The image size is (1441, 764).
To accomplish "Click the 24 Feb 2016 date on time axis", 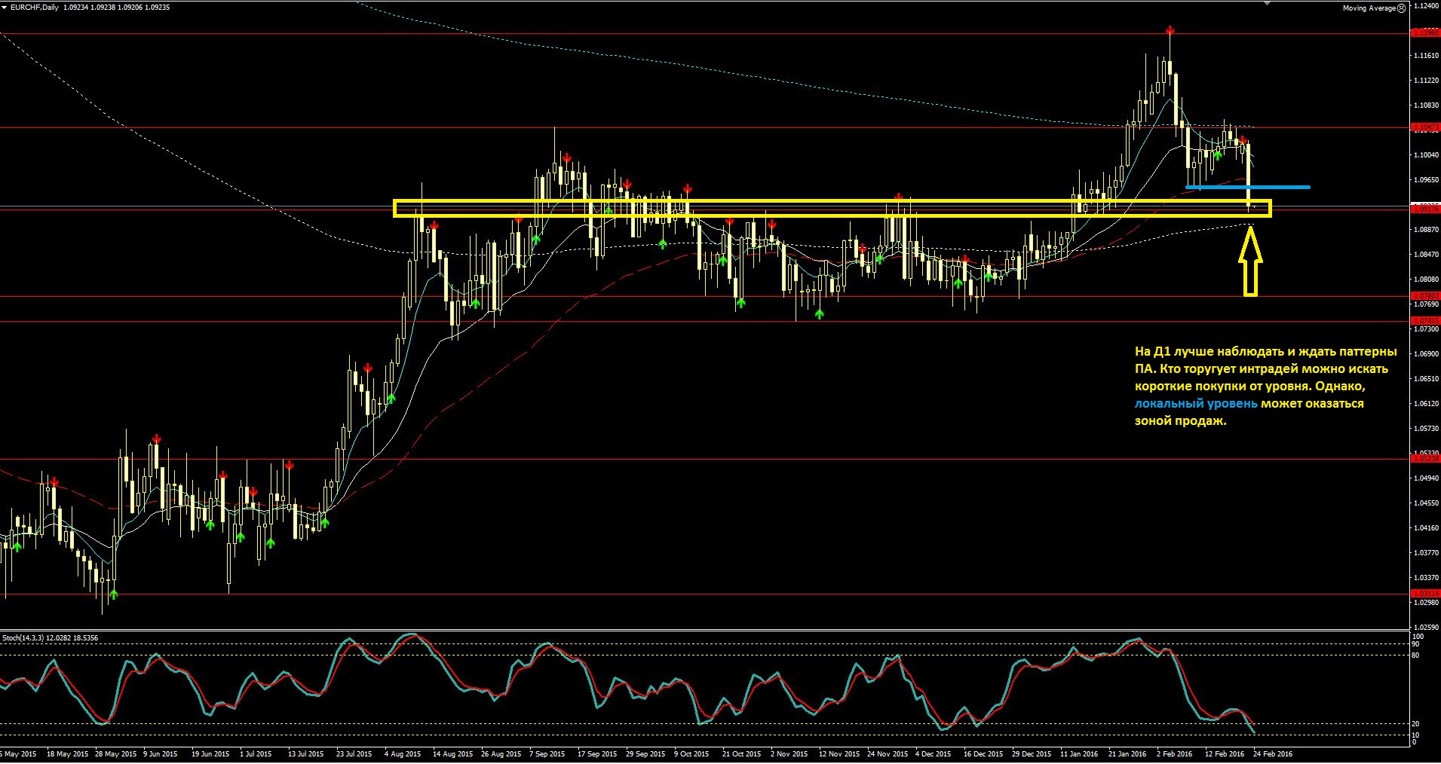I will click(1273, 754).
